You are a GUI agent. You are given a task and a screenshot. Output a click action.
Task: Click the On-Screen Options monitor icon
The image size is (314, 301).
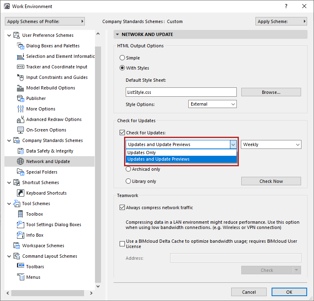[x=21, y=130]
